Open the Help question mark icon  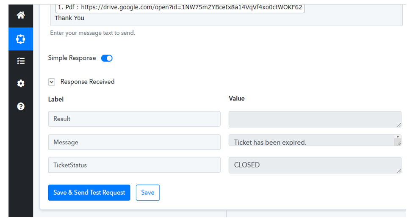[x=21, y=106]
